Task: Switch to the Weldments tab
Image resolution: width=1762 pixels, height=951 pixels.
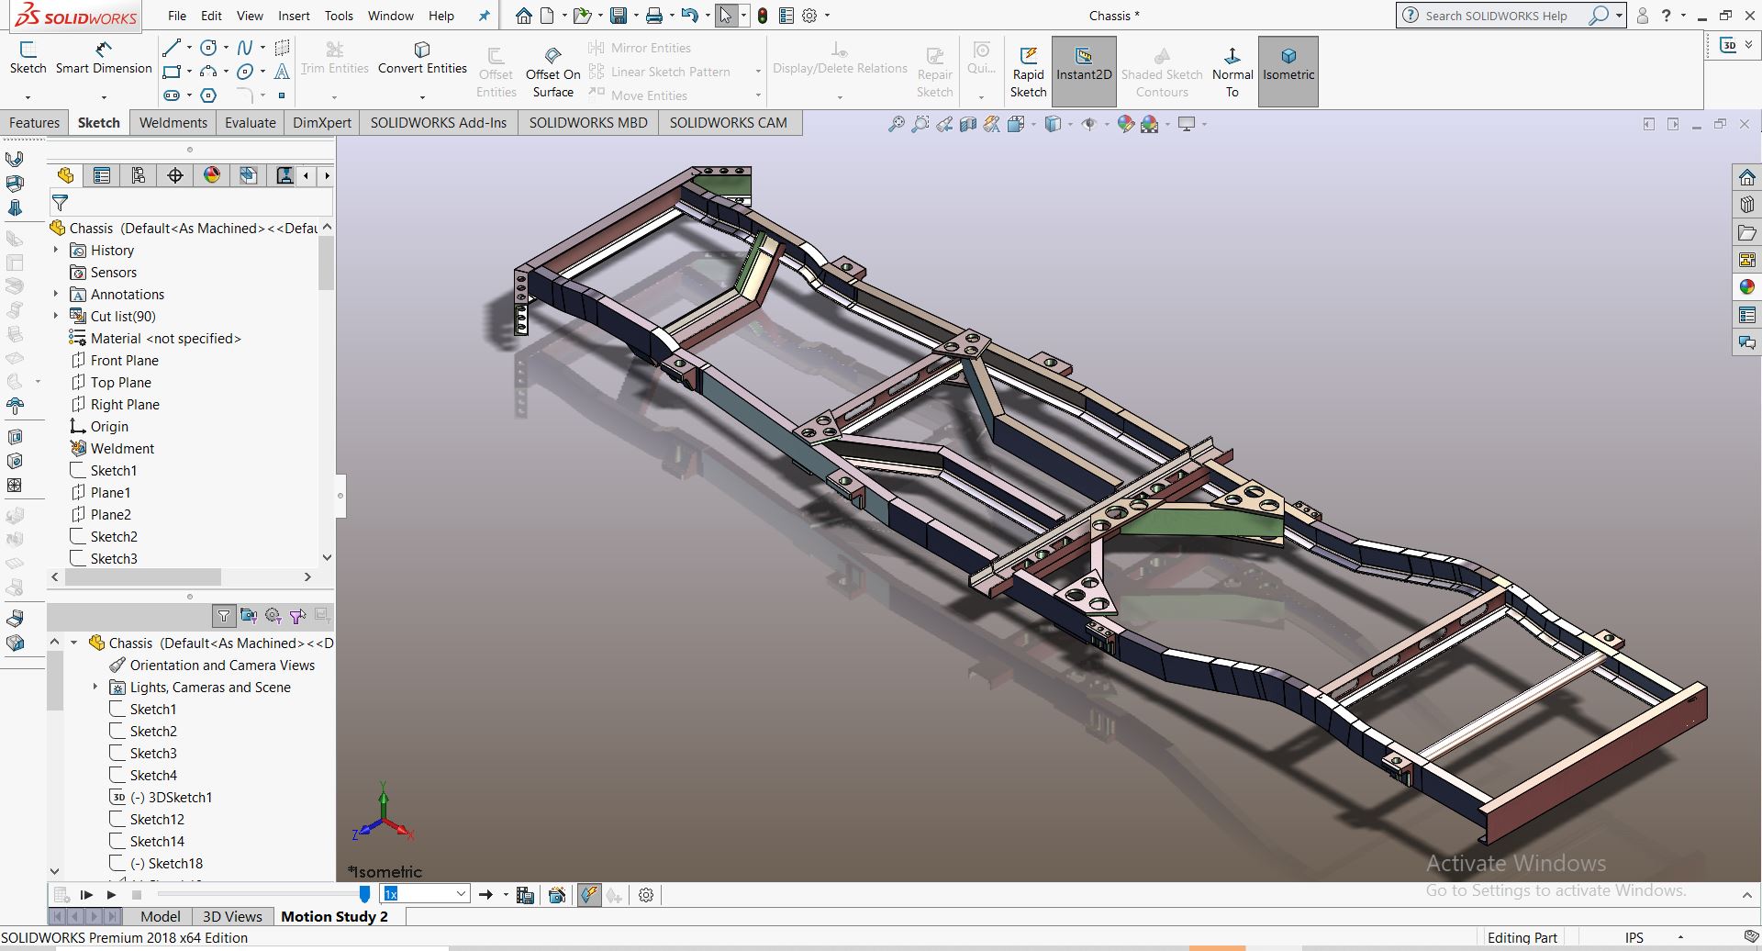Action: click(x=173, y=123)
